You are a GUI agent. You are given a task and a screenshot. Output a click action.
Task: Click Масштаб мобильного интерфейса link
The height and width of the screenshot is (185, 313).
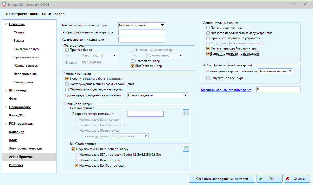(x=226, y=90)
